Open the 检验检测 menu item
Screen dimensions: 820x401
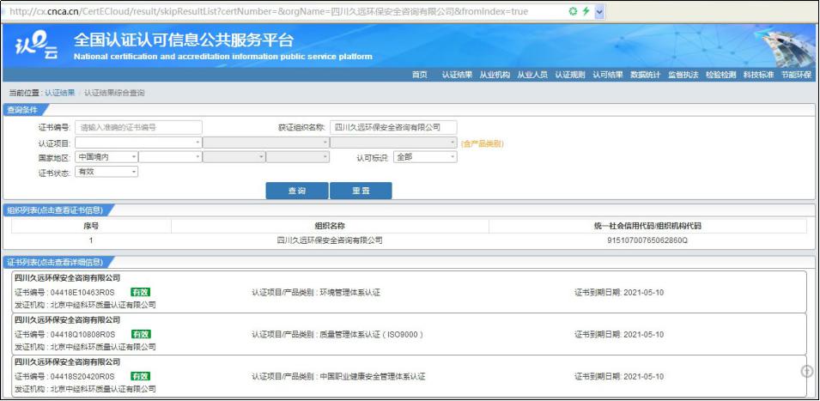tap(720, 75)
